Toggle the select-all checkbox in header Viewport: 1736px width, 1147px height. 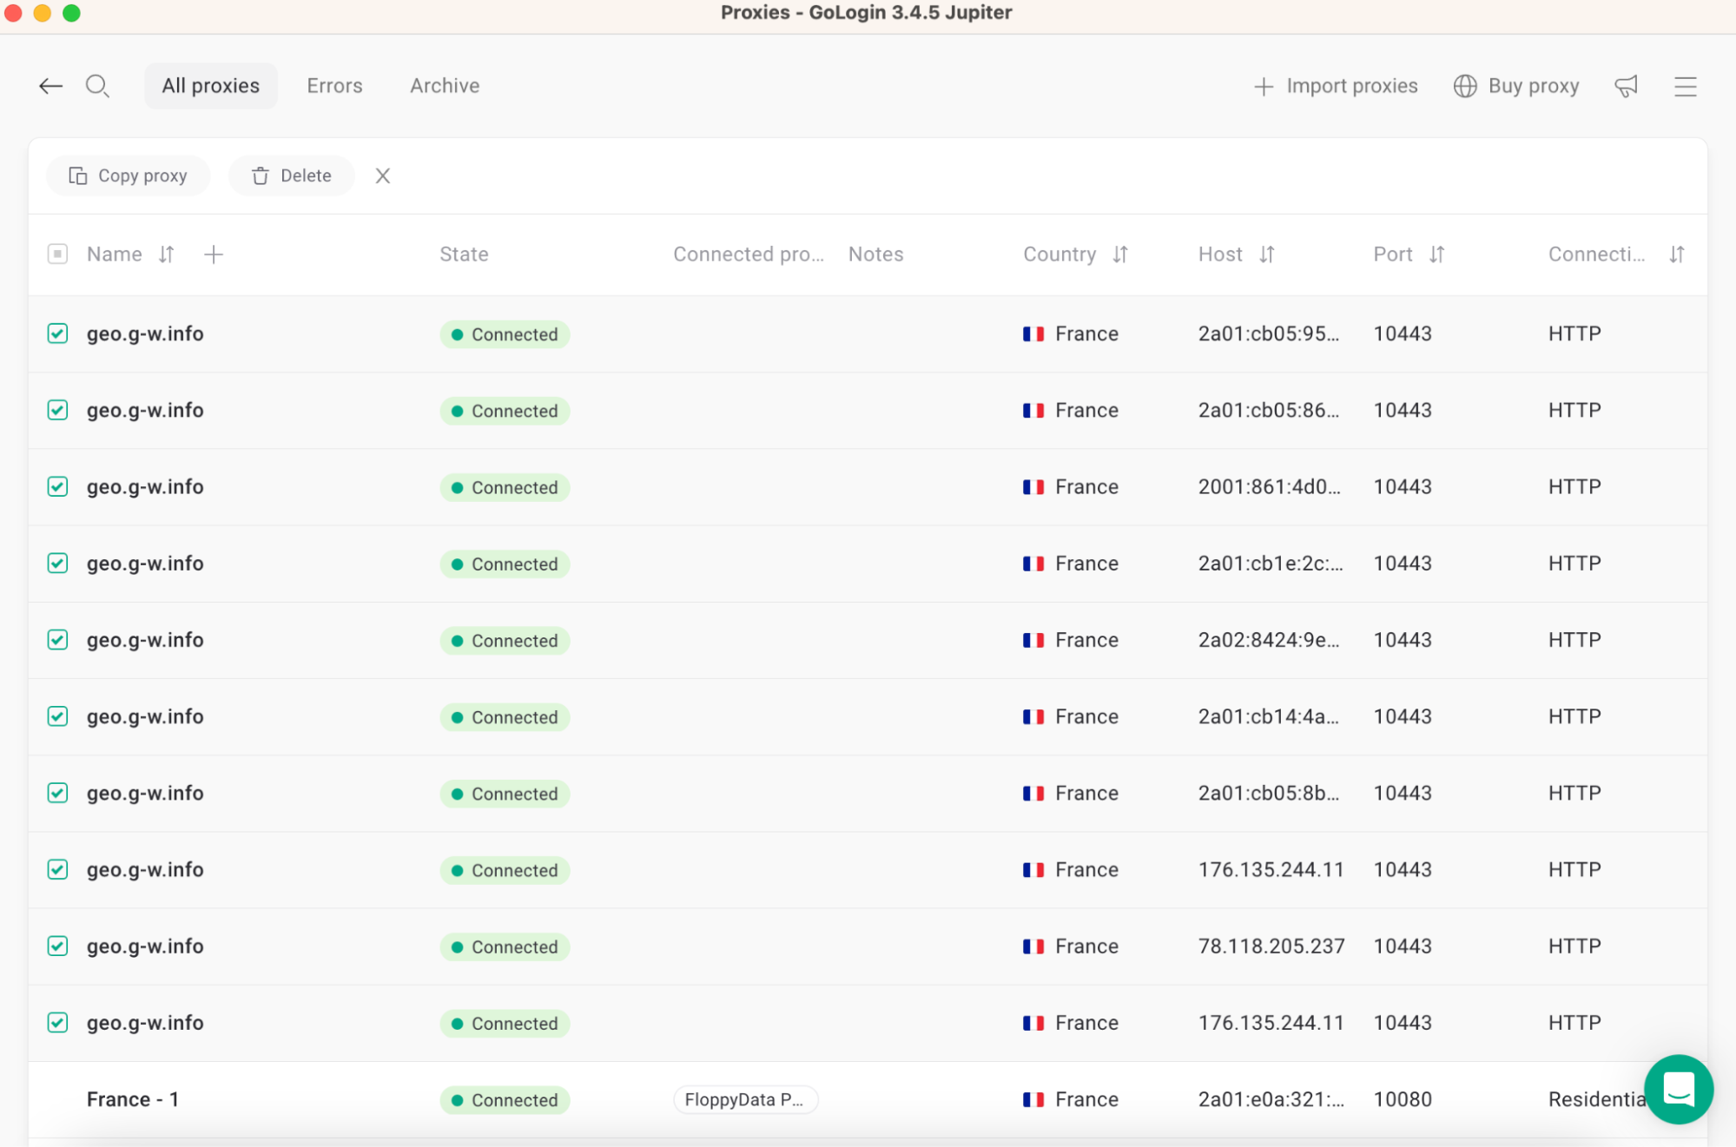(x=58, y=254)
